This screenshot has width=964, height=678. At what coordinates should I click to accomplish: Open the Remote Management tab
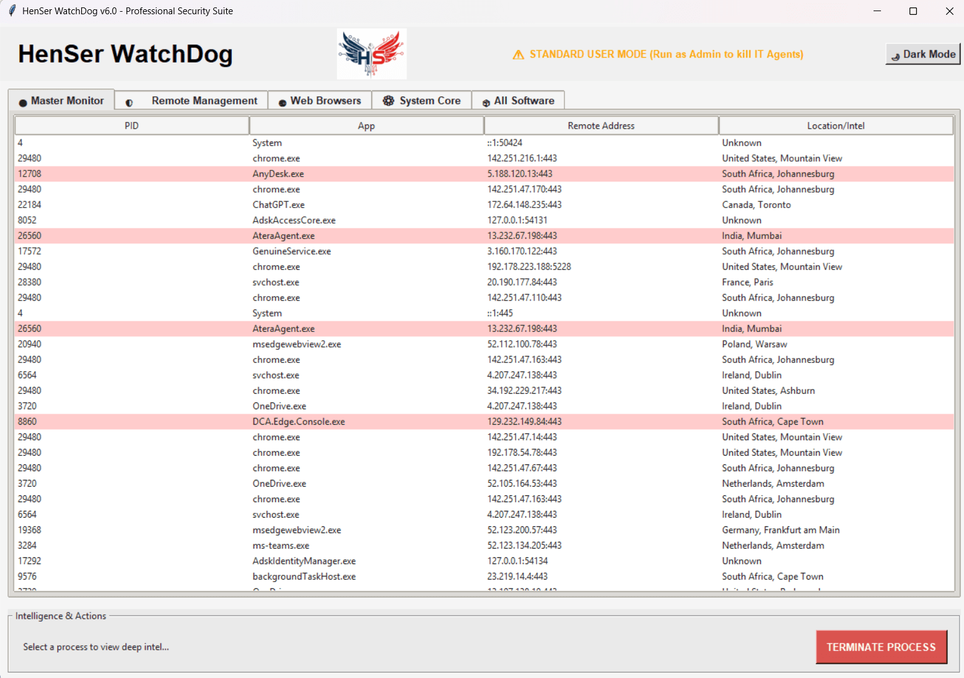click(x=204, y=101)
